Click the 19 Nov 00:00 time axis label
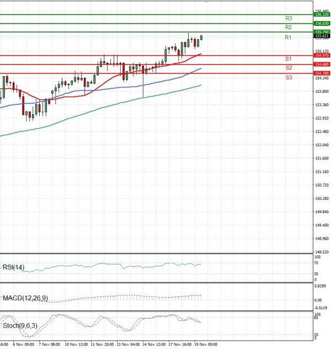Image resolution: width=331 pixels, height=349 pixels. click(204, 343)
